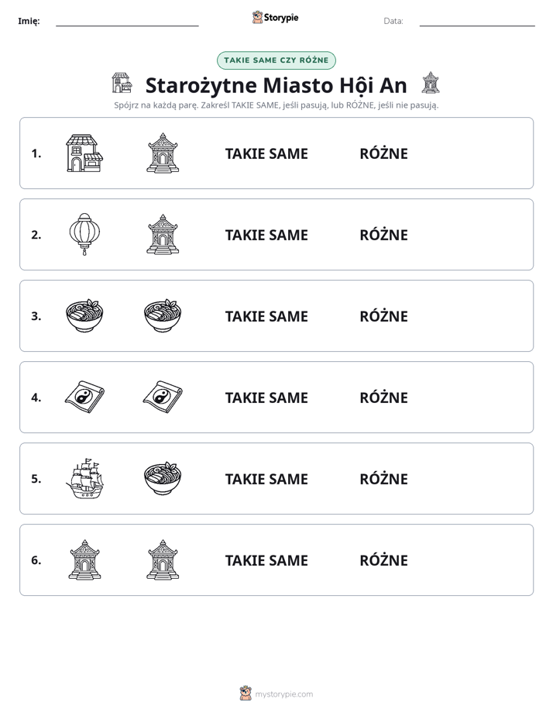Select TAKIE SAME for pair 6

tap(266, 560)
